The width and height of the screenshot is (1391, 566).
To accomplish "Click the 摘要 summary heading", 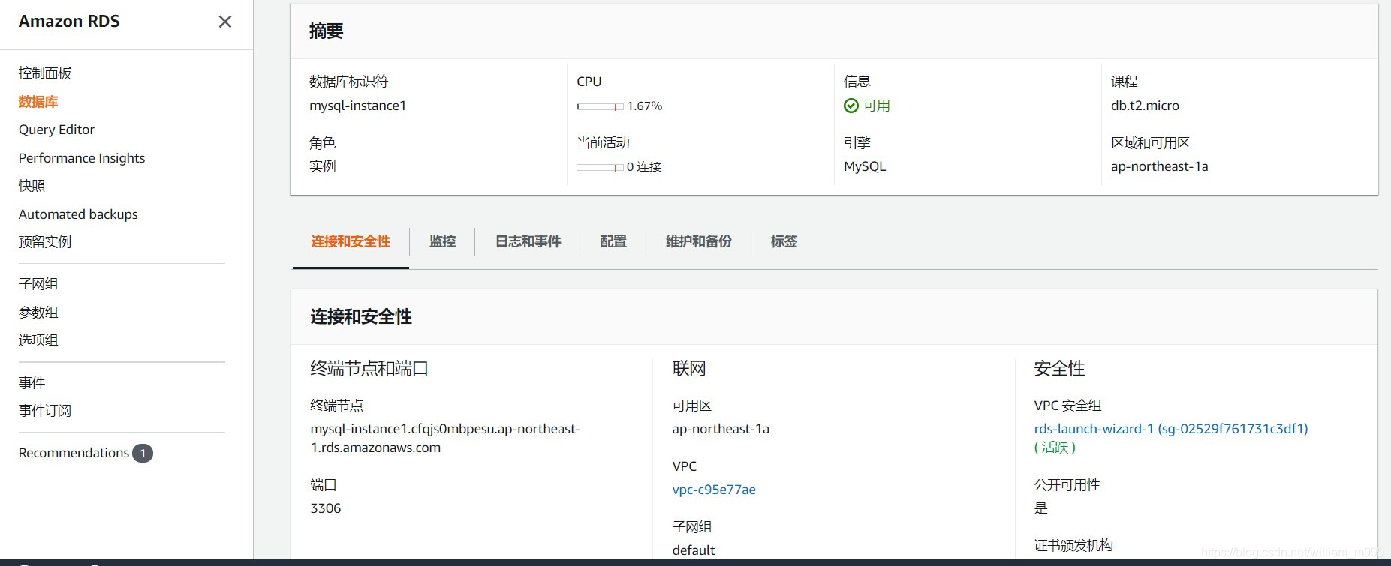I will pos(326,31).
